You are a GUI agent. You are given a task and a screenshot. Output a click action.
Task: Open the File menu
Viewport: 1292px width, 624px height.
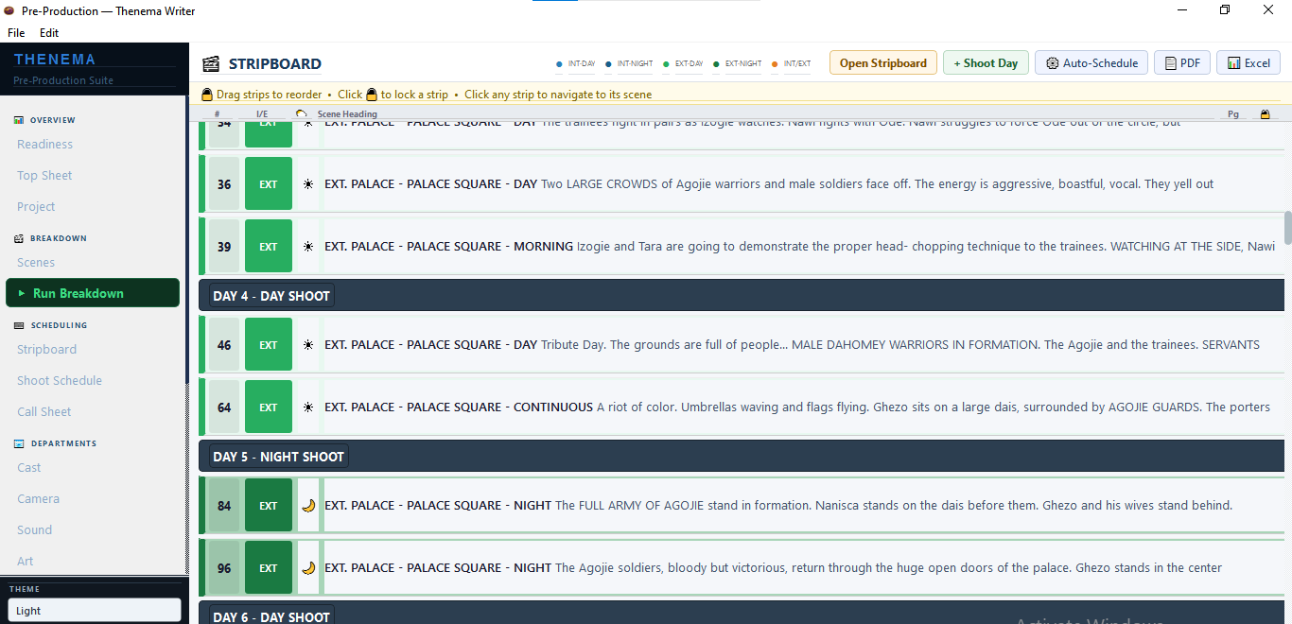pyautogui.click(x=16, y=32)
